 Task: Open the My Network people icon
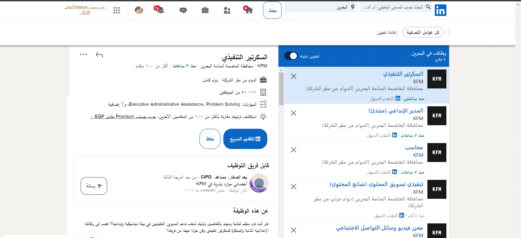pos(227,10)
